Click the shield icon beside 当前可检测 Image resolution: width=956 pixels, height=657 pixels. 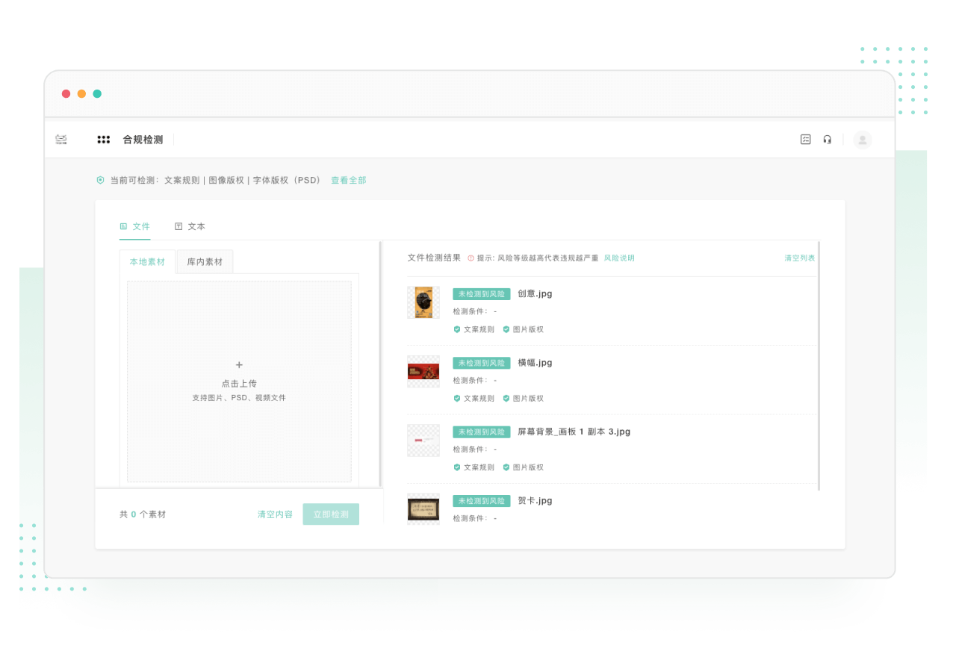[x=100, y=180]
